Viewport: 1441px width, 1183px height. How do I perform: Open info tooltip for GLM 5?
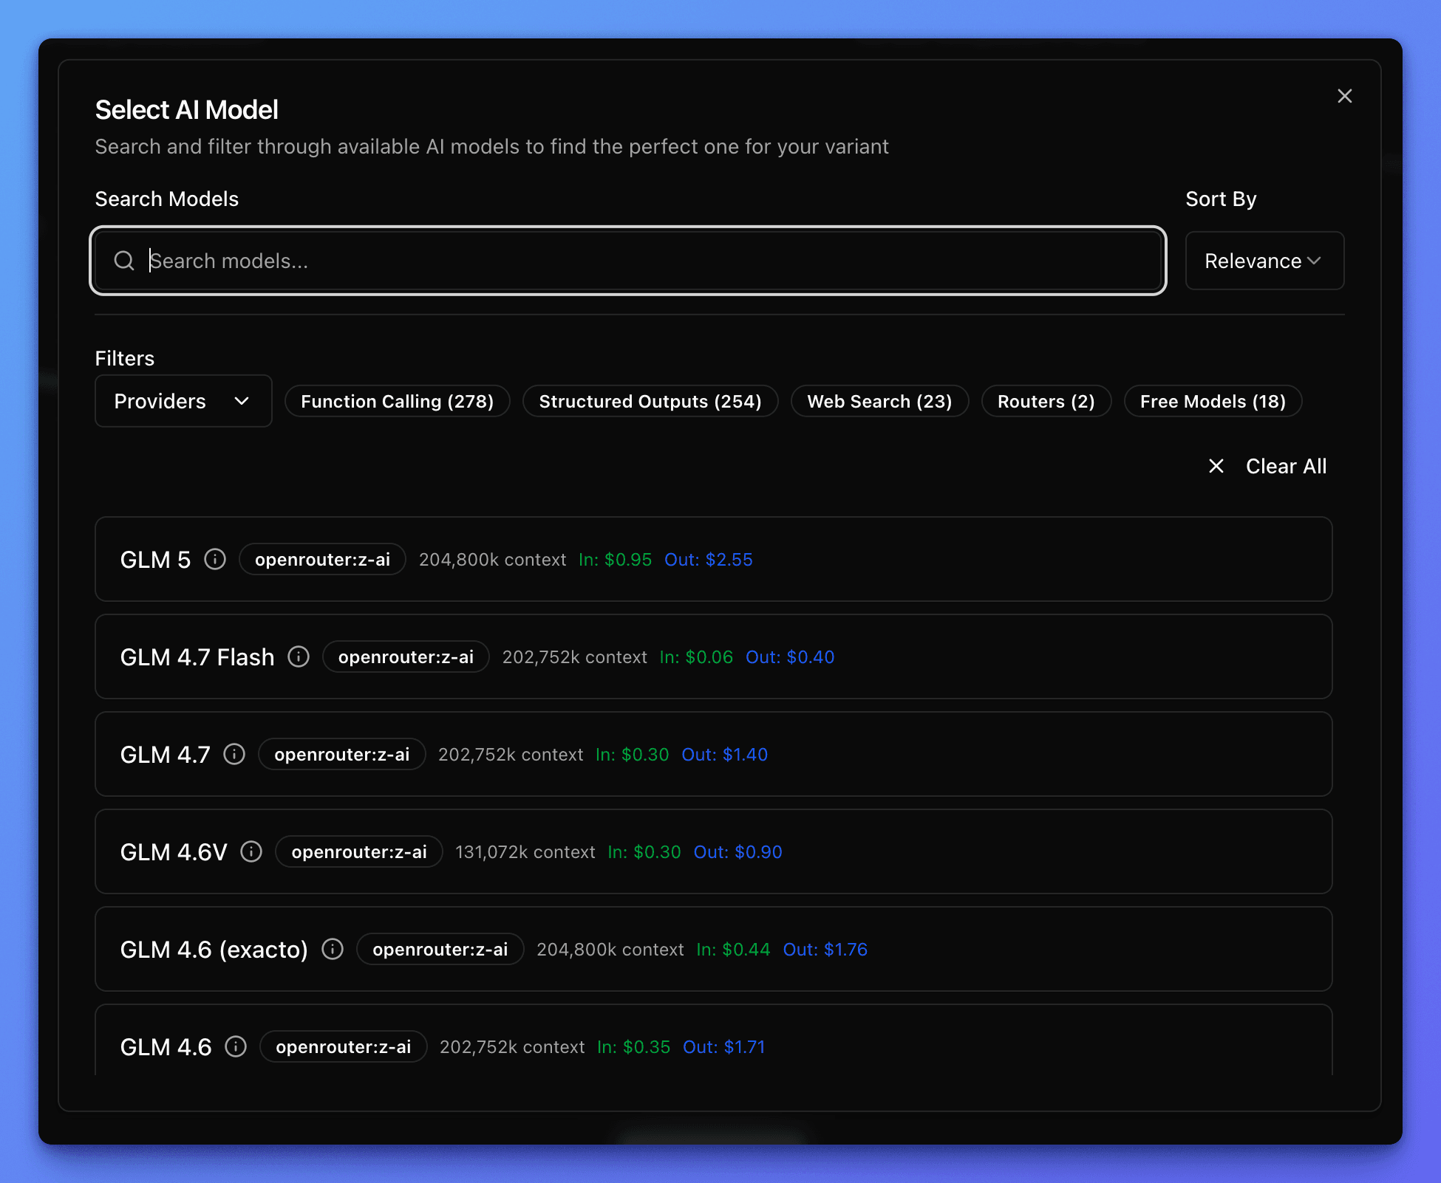pos(215,559)
